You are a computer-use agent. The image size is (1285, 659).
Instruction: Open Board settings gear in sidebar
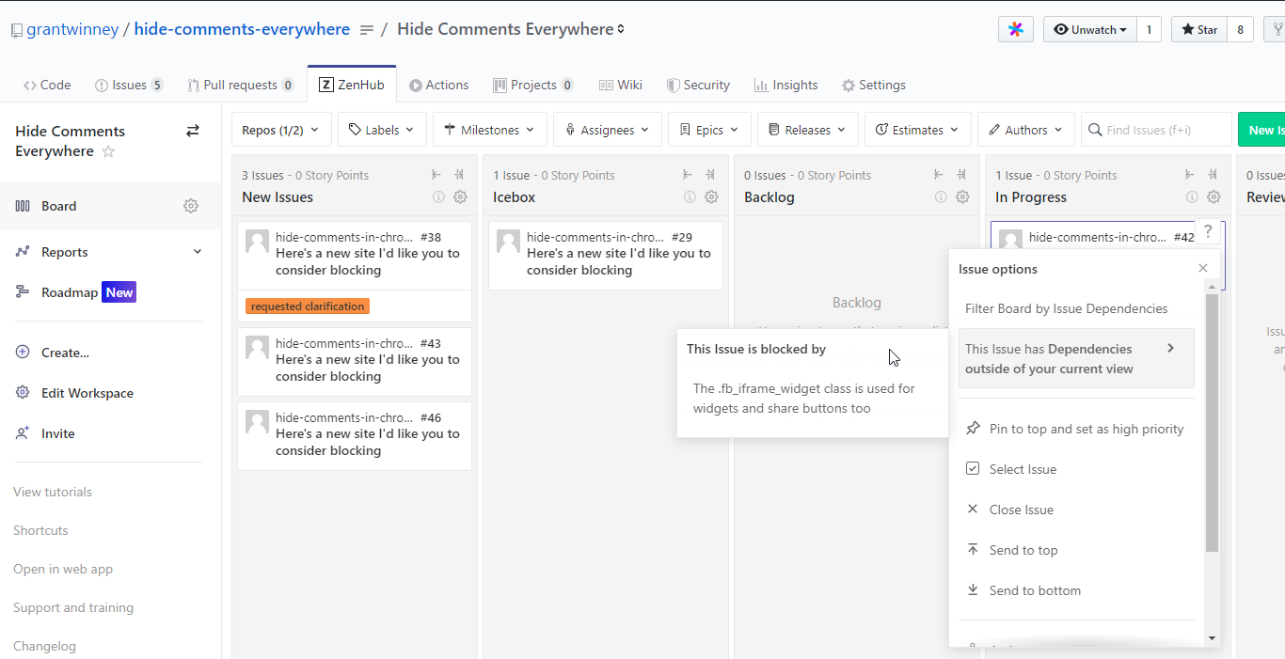pyautogui.click(x=191, y=206)
